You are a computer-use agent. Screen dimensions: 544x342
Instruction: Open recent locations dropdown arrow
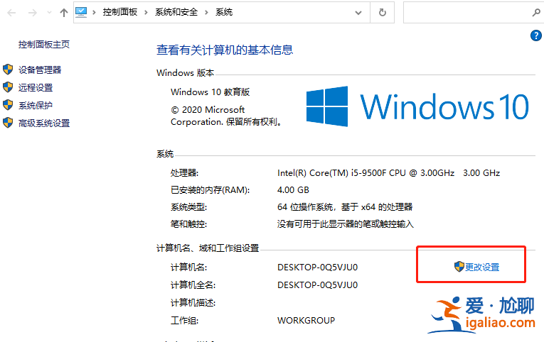click(x=49, y=13)
